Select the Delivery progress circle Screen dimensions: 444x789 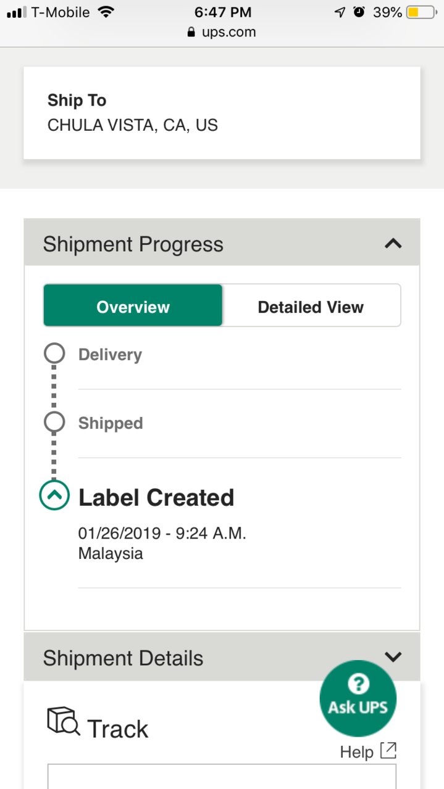[54, 354]
